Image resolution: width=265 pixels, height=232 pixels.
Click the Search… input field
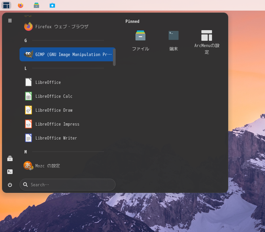pyautogui.click(x=68, y=185)
